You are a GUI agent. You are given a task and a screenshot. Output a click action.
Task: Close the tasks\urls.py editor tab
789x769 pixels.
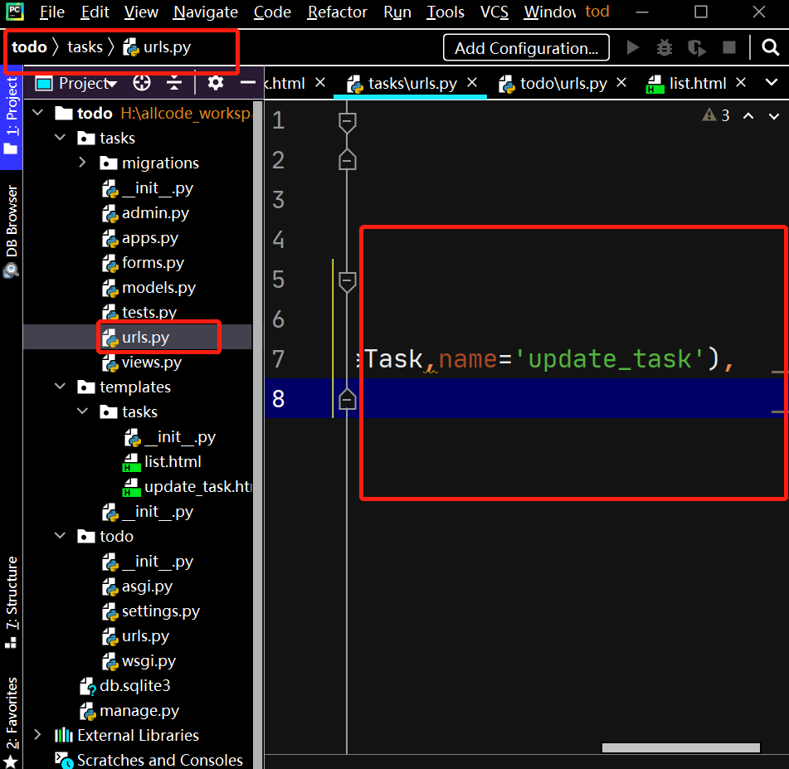(471, 82)
